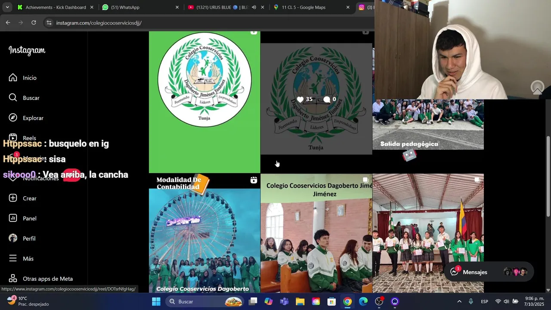Open the Windows Start menu
551x310 pixels.
tap(156, 301)
